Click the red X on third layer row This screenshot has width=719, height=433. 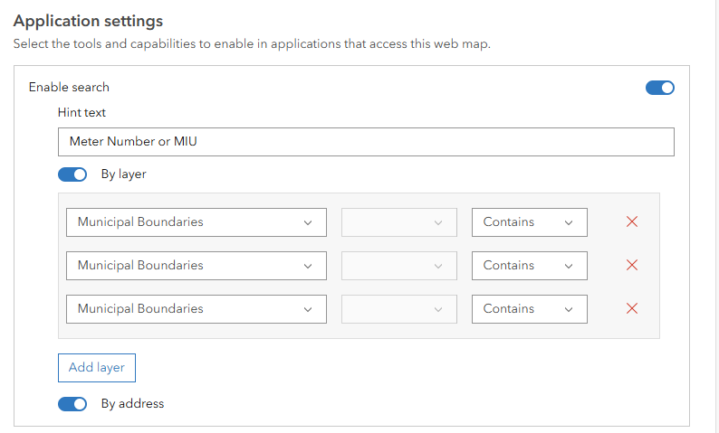tap(632, 309)
